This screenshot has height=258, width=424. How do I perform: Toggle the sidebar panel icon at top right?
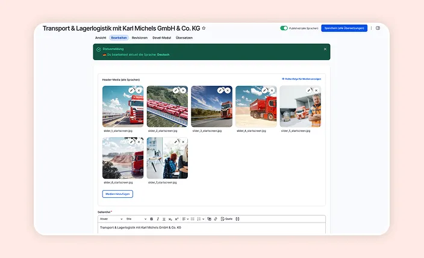(x=378, y=28)
